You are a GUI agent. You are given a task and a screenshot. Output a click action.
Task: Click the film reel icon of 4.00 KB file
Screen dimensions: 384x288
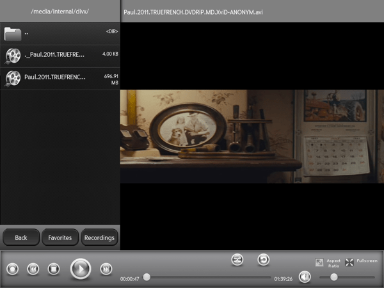[x=13, y=56]
